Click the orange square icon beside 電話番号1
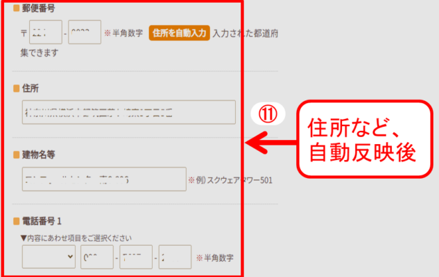The width and height of the screenshot is (439, 277). click(x=16, y=222)
